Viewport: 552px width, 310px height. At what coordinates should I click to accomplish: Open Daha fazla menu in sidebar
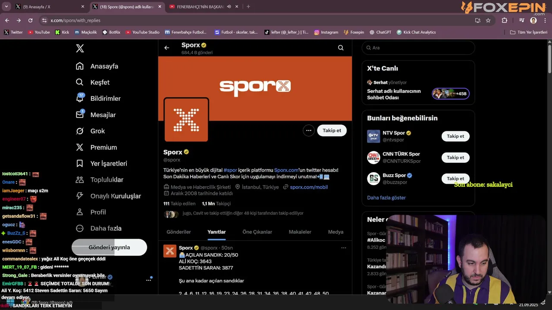tap(98, 228)
